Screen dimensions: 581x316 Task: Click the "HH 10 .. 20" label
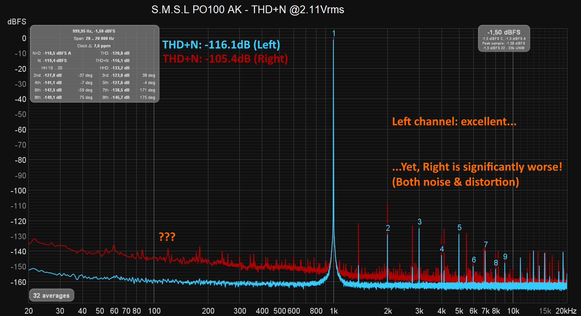pos(52,68)
